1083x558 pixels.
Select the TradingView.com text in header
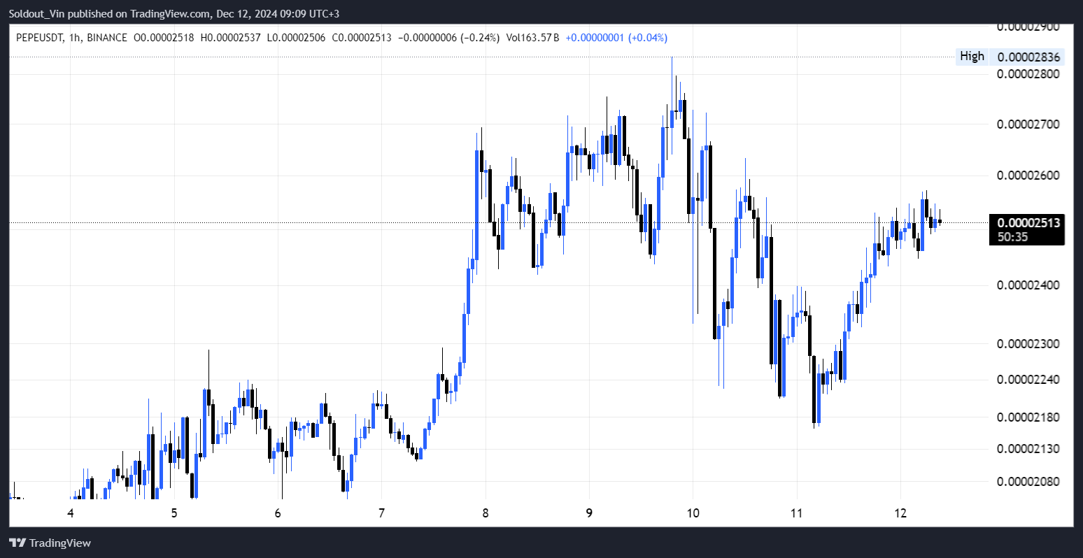click(x=169, y=13)
